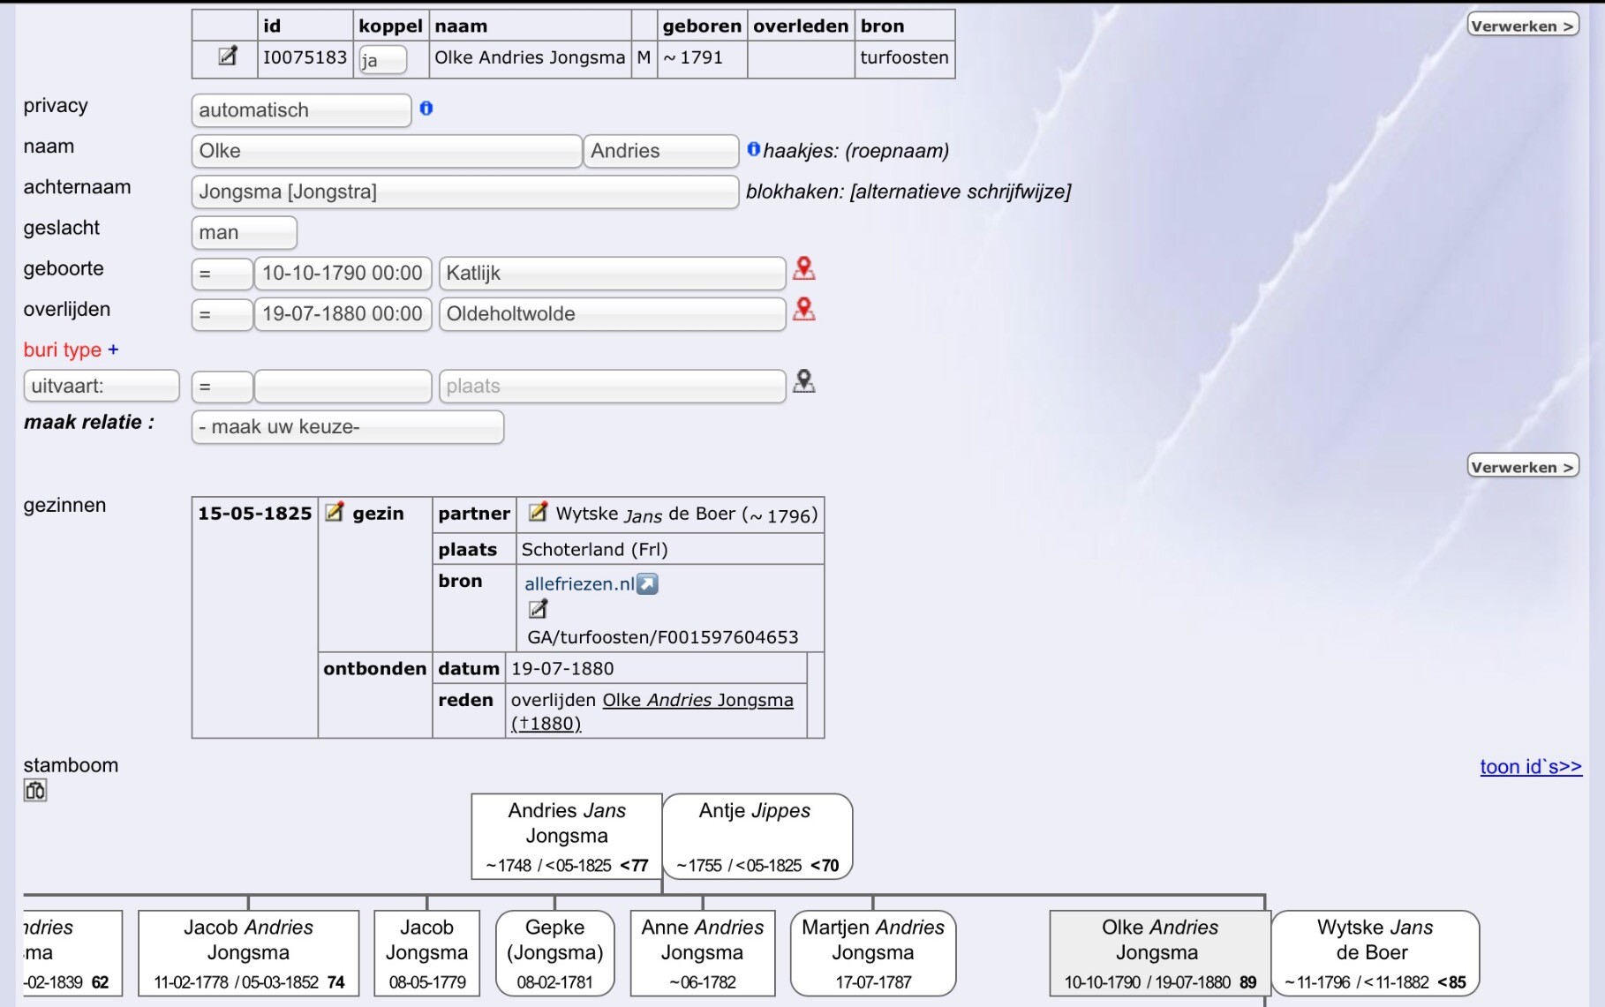Open the uitvaart date qualifier '=' dropdown
Image resolution: width=1605 pixels, height=1007 pixels.
[222, 387]
